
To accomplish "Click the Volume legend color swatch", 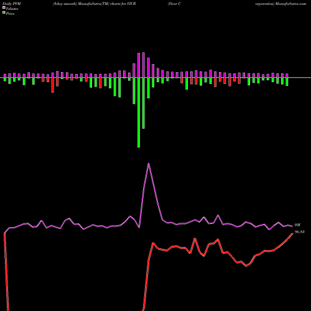I will tap(4, 7).
